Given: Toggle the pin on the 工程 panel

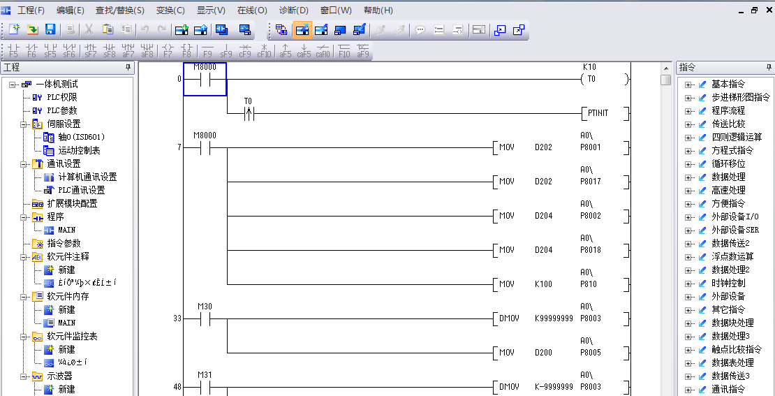Looking at the screenshot, I should [128, 68].
